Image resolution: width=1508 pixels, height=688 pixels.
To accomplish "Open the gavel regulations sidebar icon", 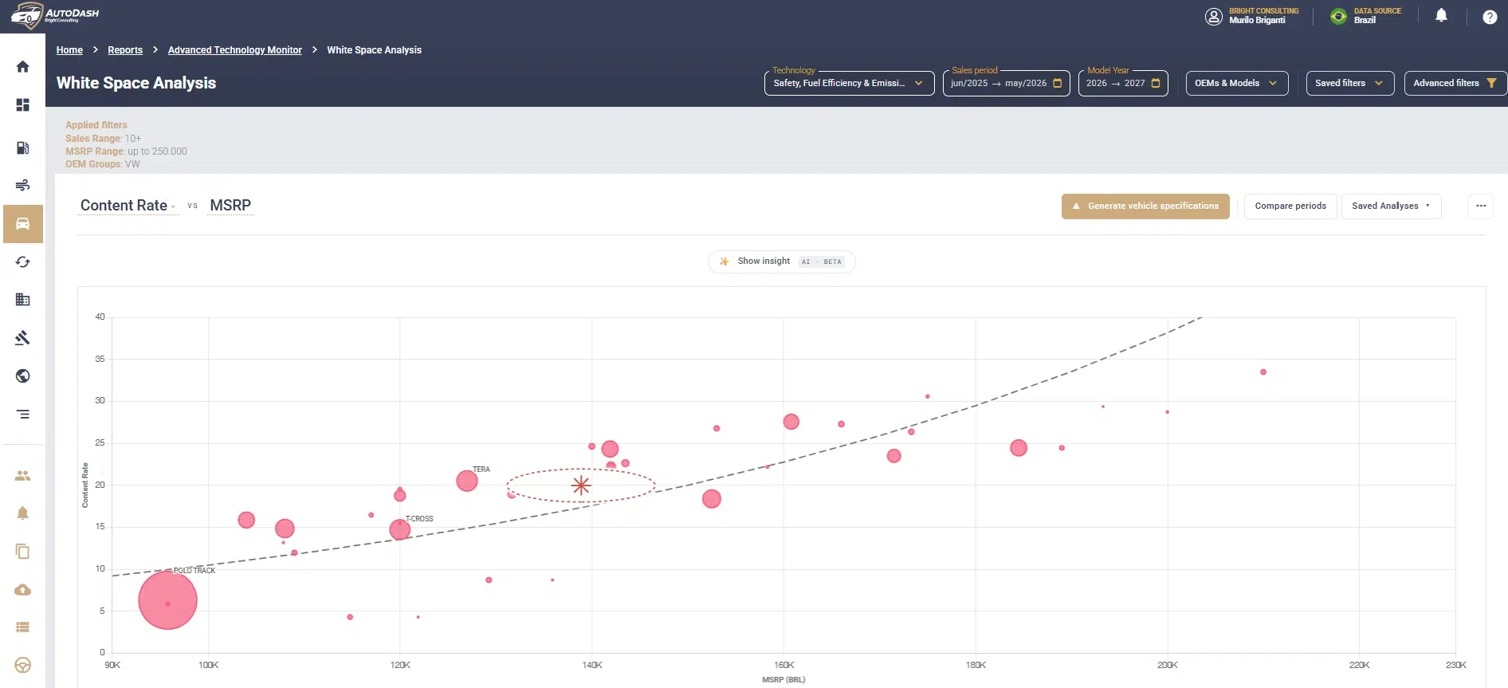I will [x=22, y=338].
